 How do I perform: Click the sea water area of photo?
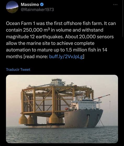[x=62, y=135]
